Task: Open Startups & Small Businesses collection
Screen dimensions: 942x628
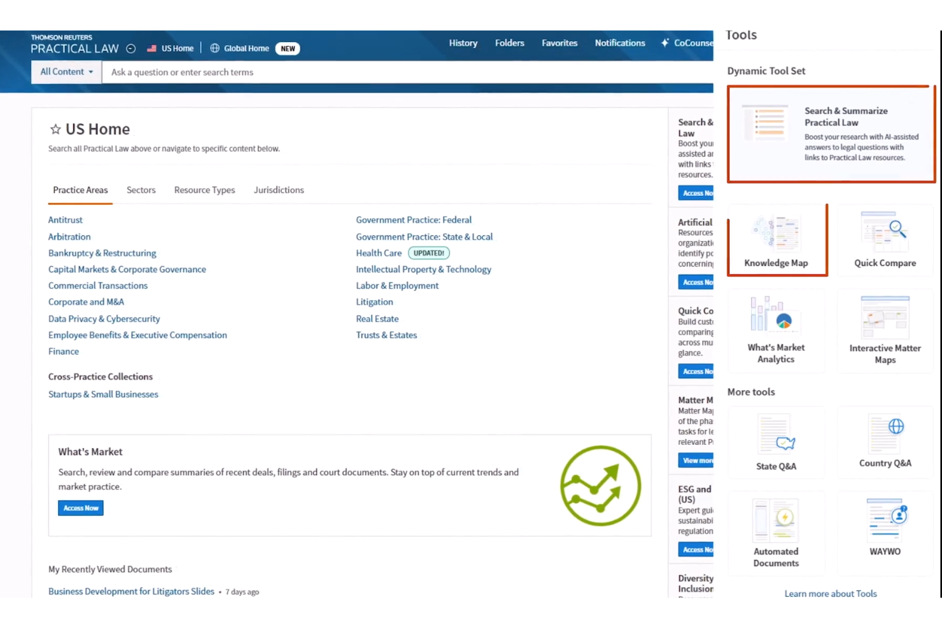Action: click(103, 394)
